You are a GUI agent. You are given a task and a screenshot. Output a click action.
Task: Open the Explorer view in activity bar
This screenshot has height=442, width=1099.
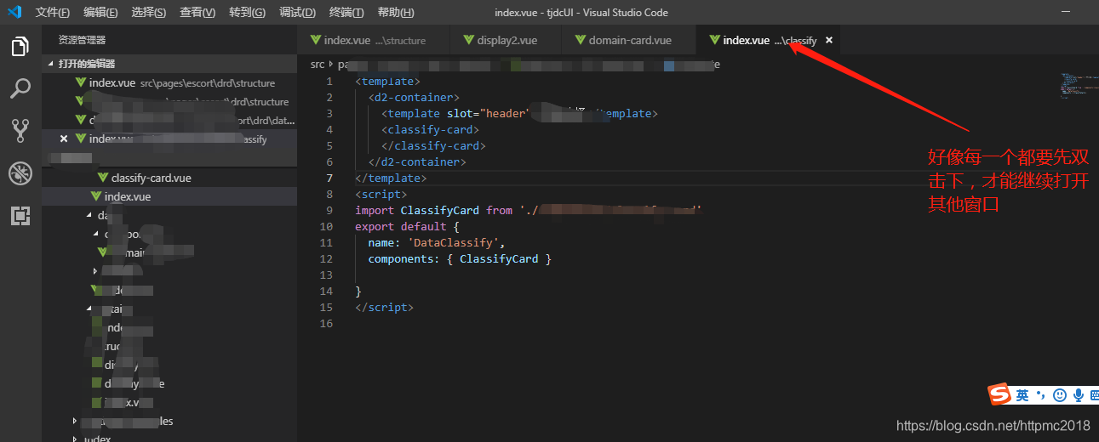coord(20,47)
